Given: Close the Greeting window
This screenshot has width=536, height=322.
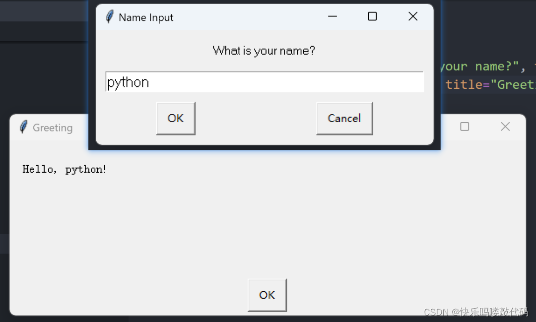Looking at the screenshot, I should (x=505, y=127).
